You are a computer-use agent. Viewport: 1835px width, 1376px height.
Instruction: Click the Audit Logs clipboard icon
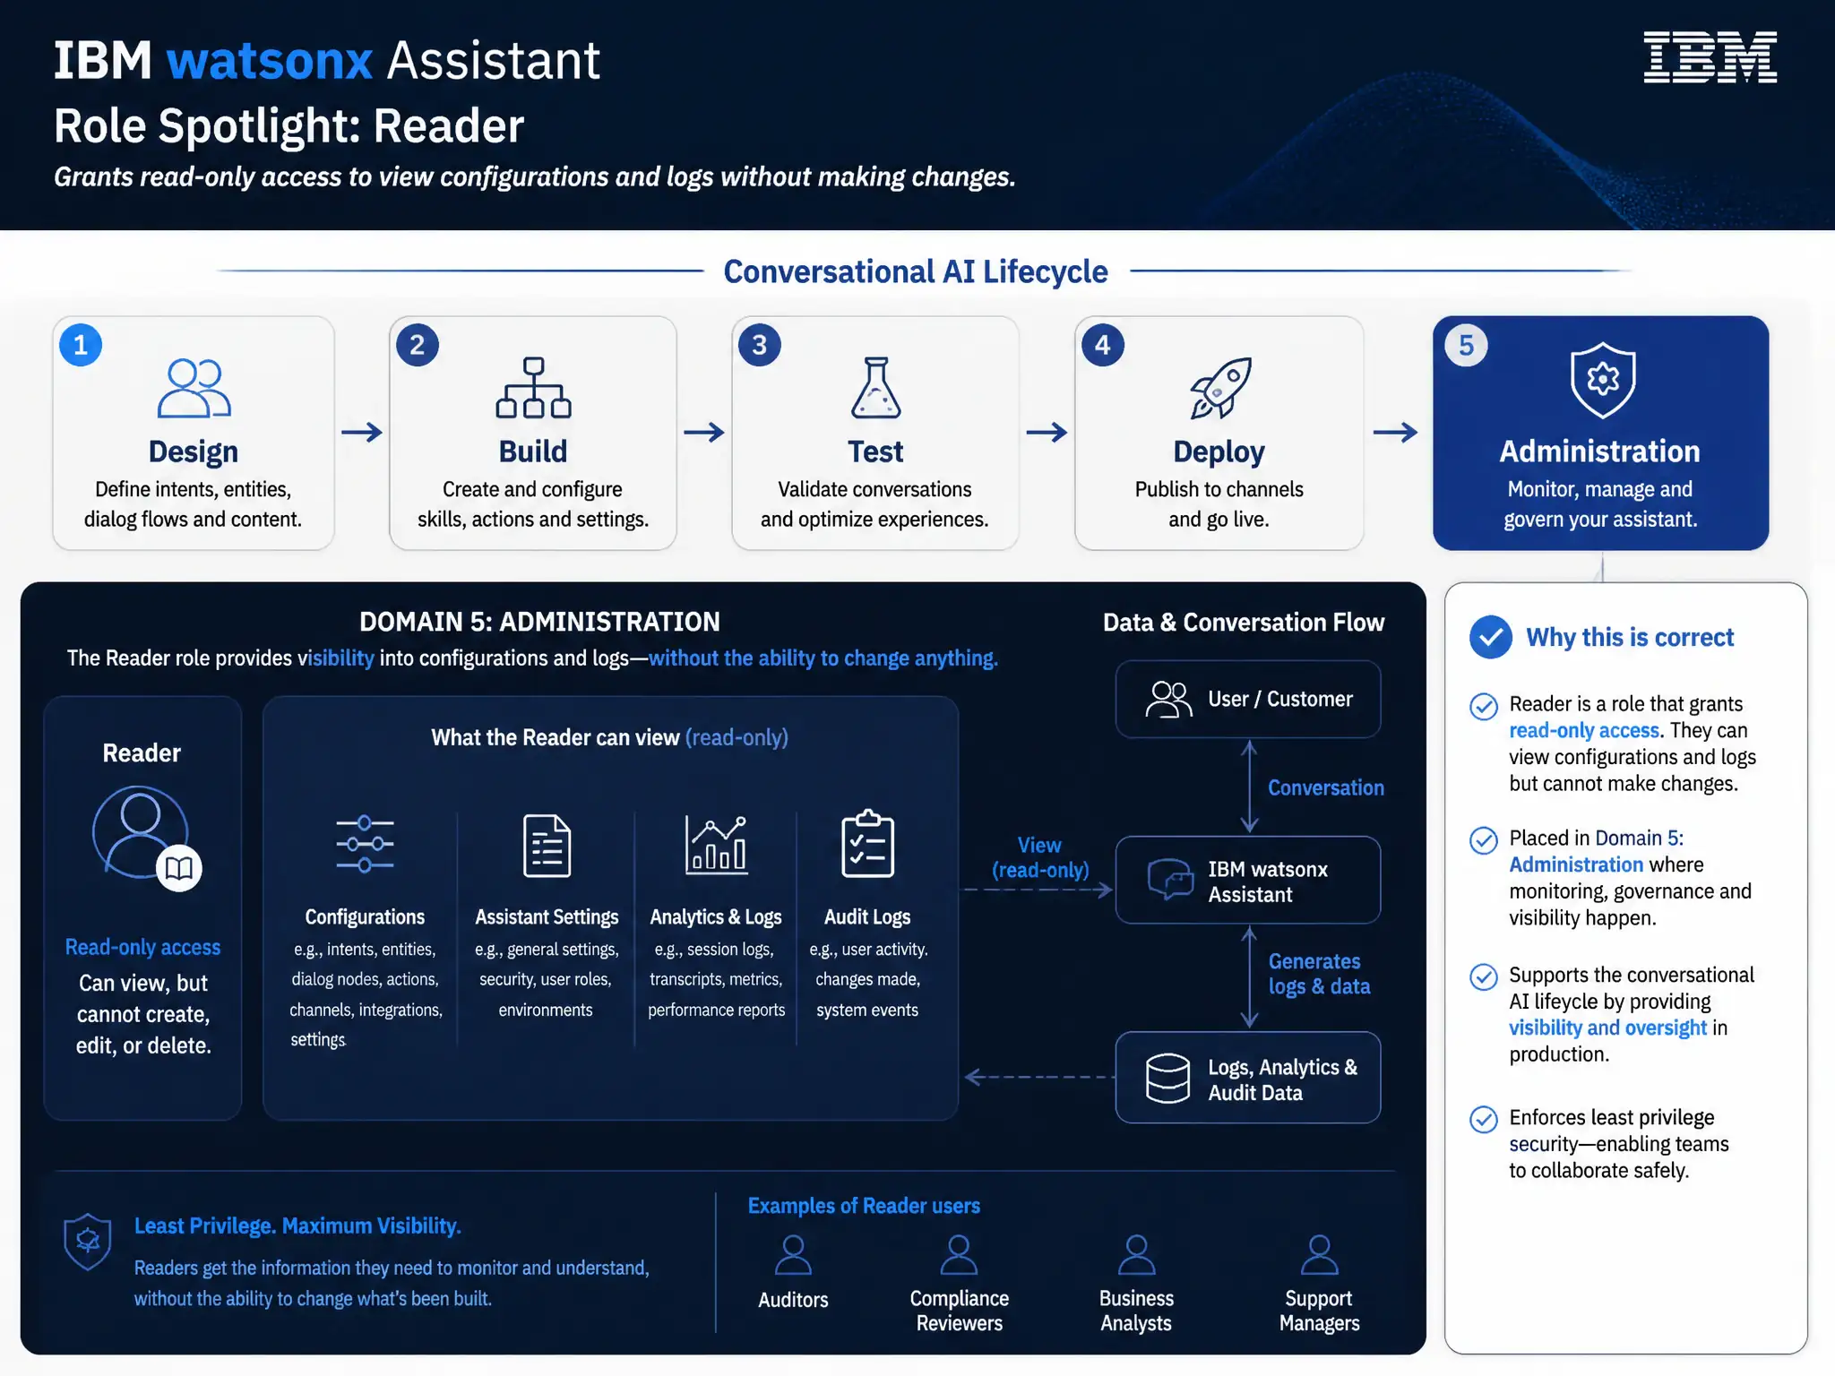pos(867,843)
